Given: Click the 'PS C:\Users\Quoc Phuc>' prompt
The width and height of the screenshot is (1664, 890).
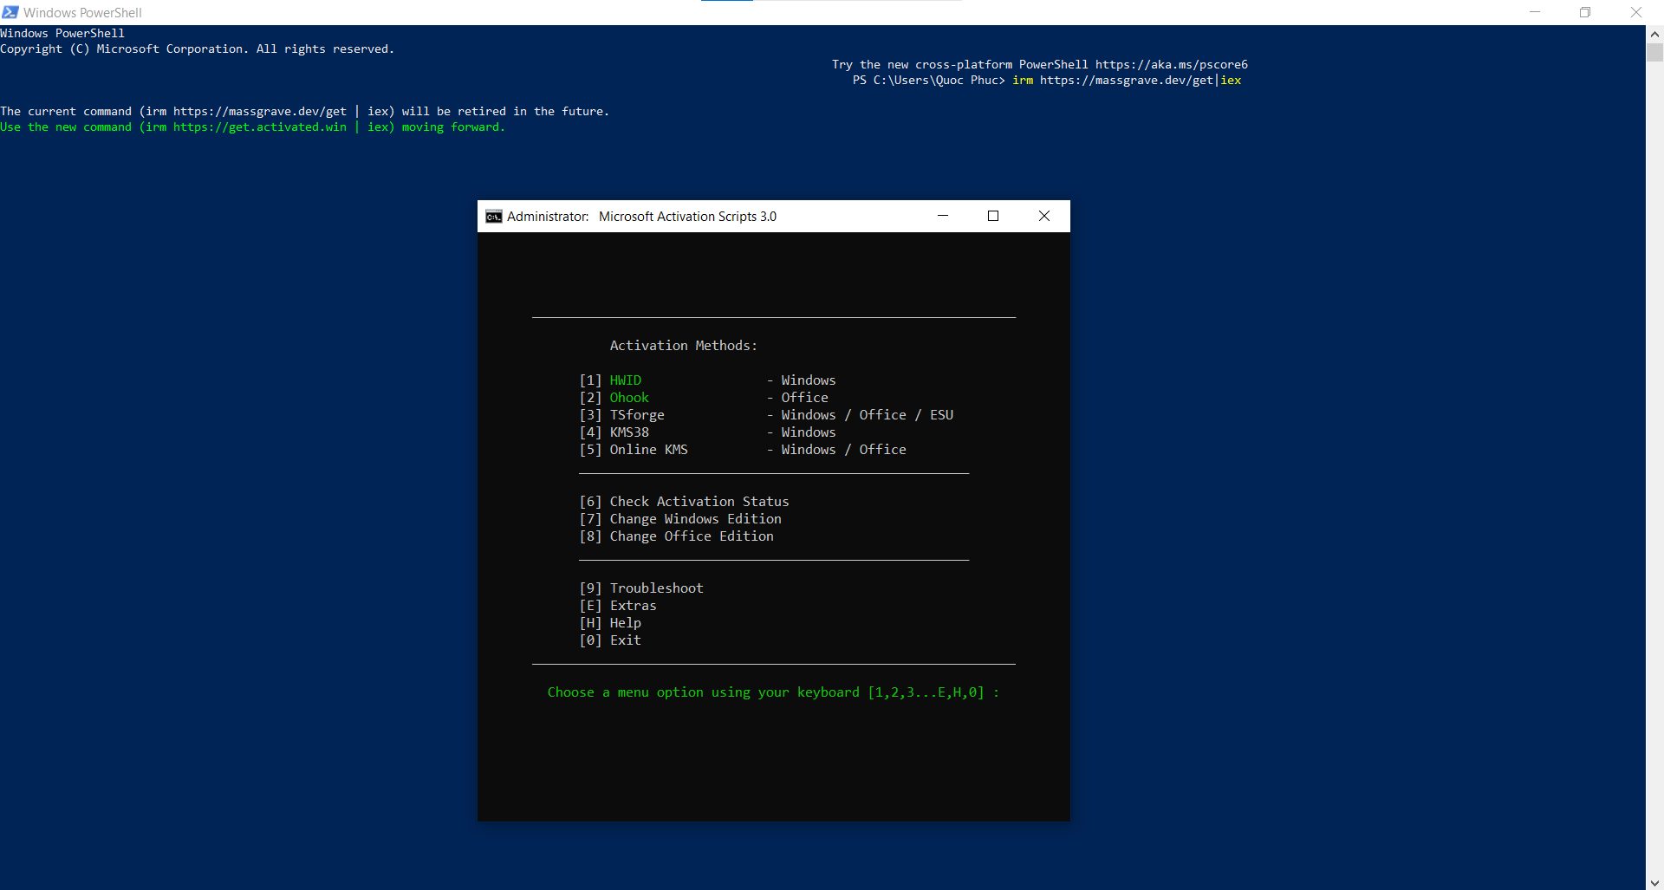Looking at the screenshot, I should click(x=929, y=80).
